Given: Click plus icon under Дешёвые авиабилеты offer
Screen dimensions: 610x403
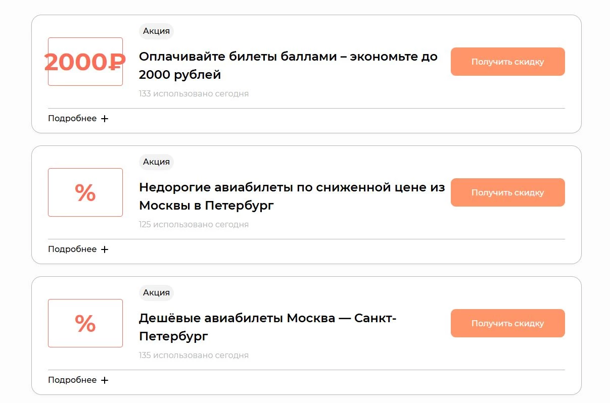Looking at the screenshot, I should click(105, 380).
